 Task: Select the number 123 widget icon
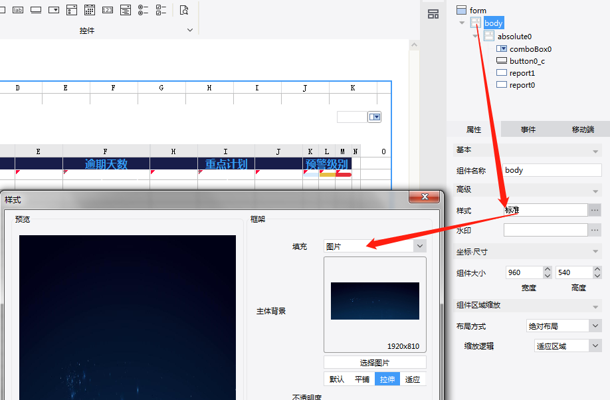108,10
